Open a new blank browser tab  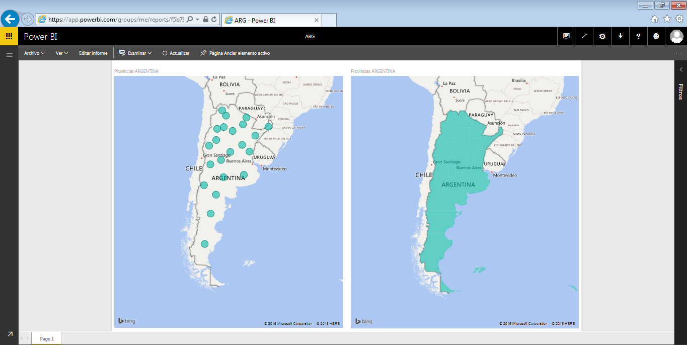pos(329,20)
